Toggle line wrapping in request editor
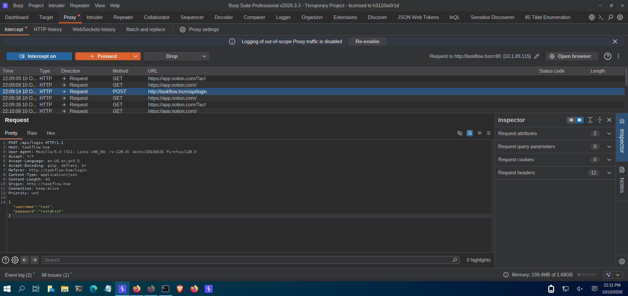The image size is (628, 296). (470, 133)
